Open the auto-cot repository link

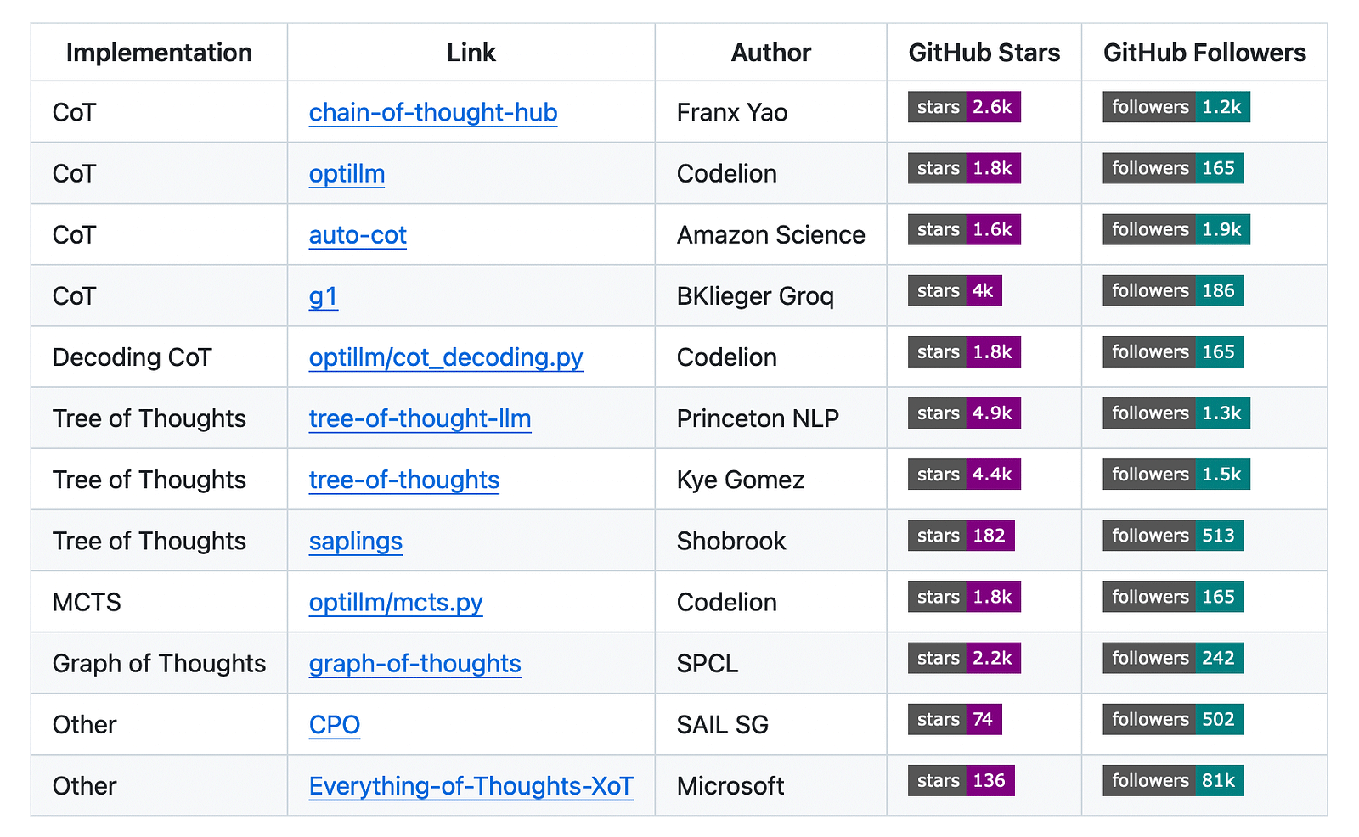pos(358,234)
